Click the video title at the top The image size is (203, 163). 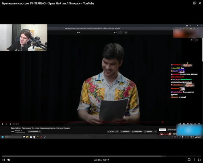pos(48,3)
